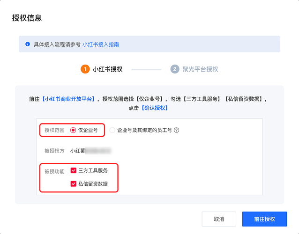Select 企业号及其绑定的员工号 radio option
The width and height of the screenshot is (299, 234).
(x=112, y=130)
